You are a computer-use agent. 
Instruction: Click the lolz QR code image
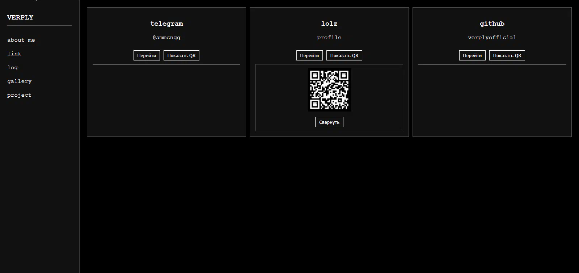click(x=329, y=90)
